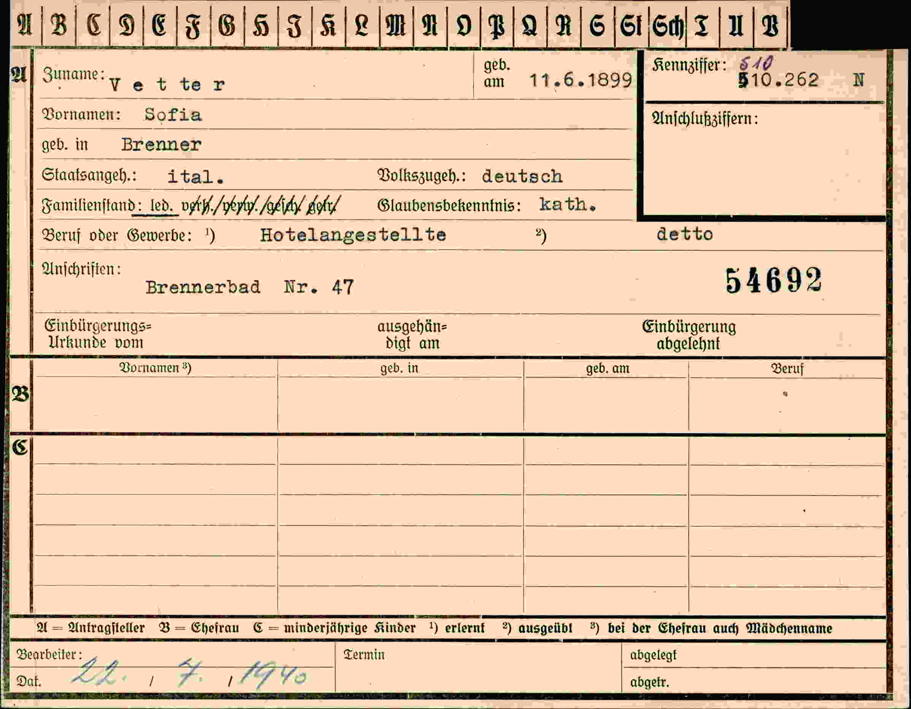Select religion value "kath."
911x709 pixels.
click(x=568, y=205)
